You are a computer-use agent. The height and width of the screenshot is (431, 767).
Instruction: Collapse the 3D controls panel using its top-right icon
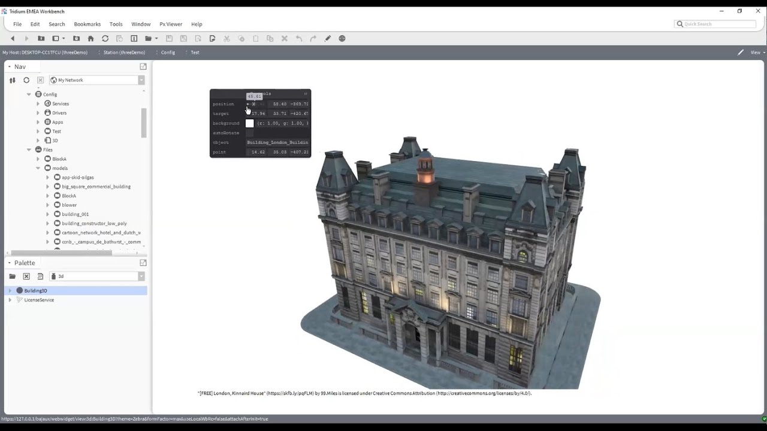pos(306,94)
